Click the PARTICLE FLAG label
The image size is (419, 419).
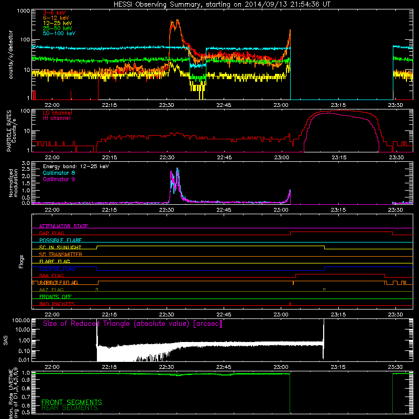tap(58, 283)
